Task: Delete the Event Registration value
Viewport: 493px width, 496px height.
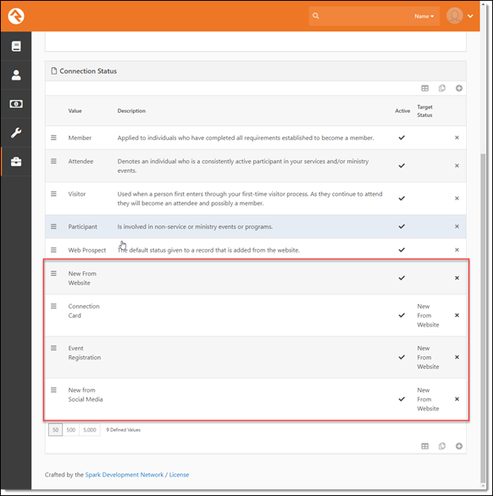Action: pos(457,357)
